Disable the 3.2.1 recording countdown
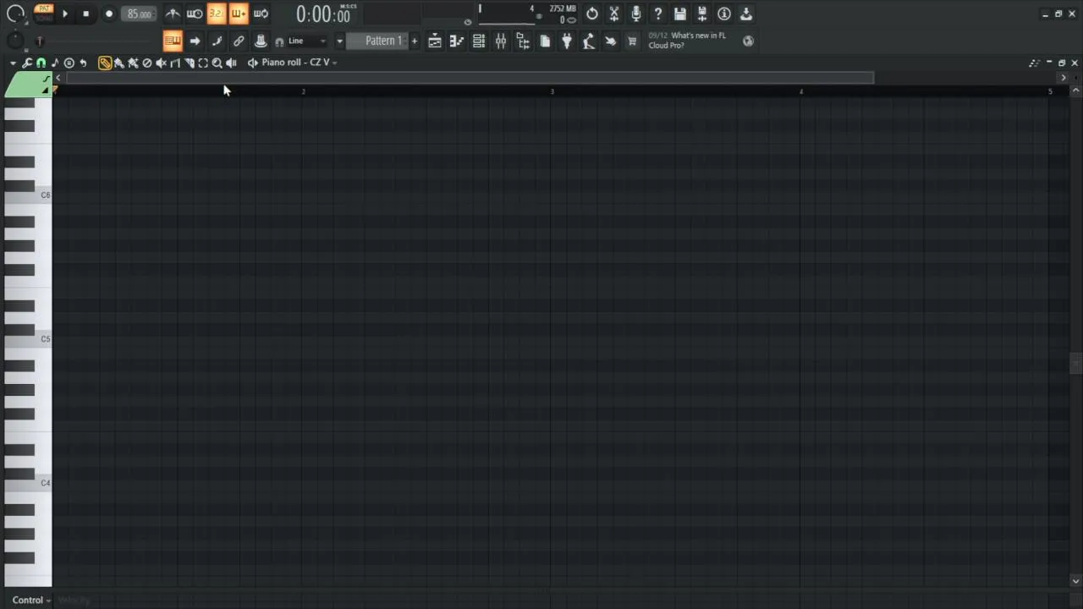 (x=217, y=14)
